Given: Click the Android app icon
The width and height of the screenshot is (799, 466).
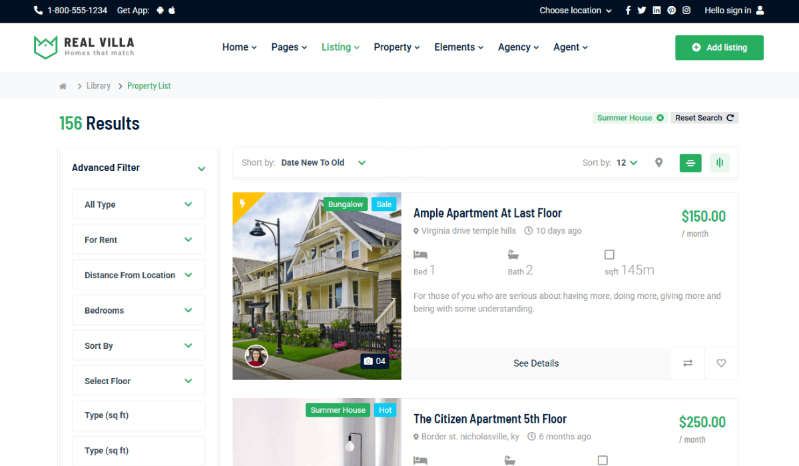Looking at the screenshot, I should click(160, 11).
